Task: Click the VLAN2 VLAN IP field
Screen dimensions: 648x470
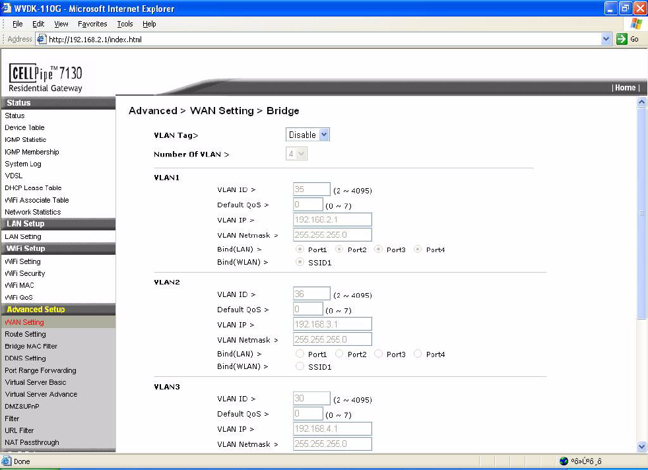Action: tap(333, 324)
